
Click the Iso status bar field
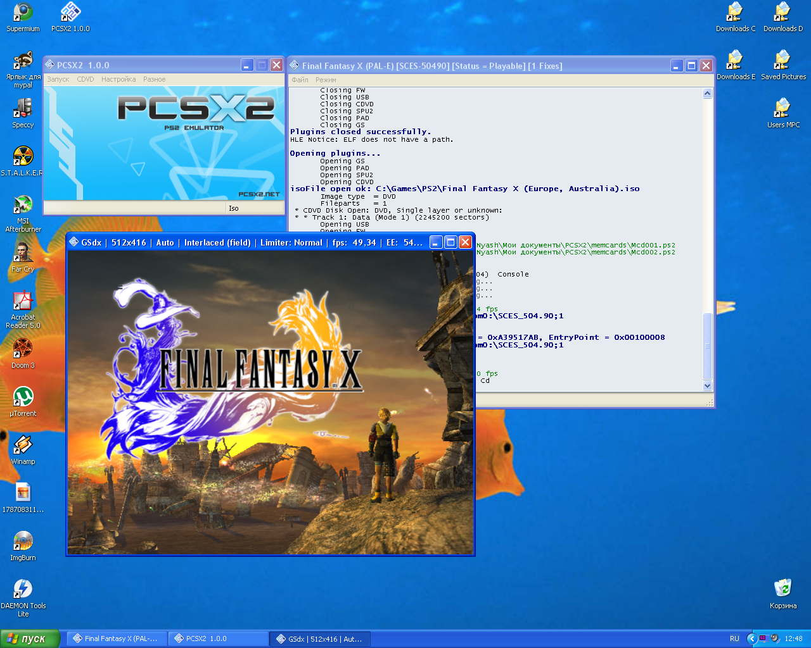[x=255, y=208]
